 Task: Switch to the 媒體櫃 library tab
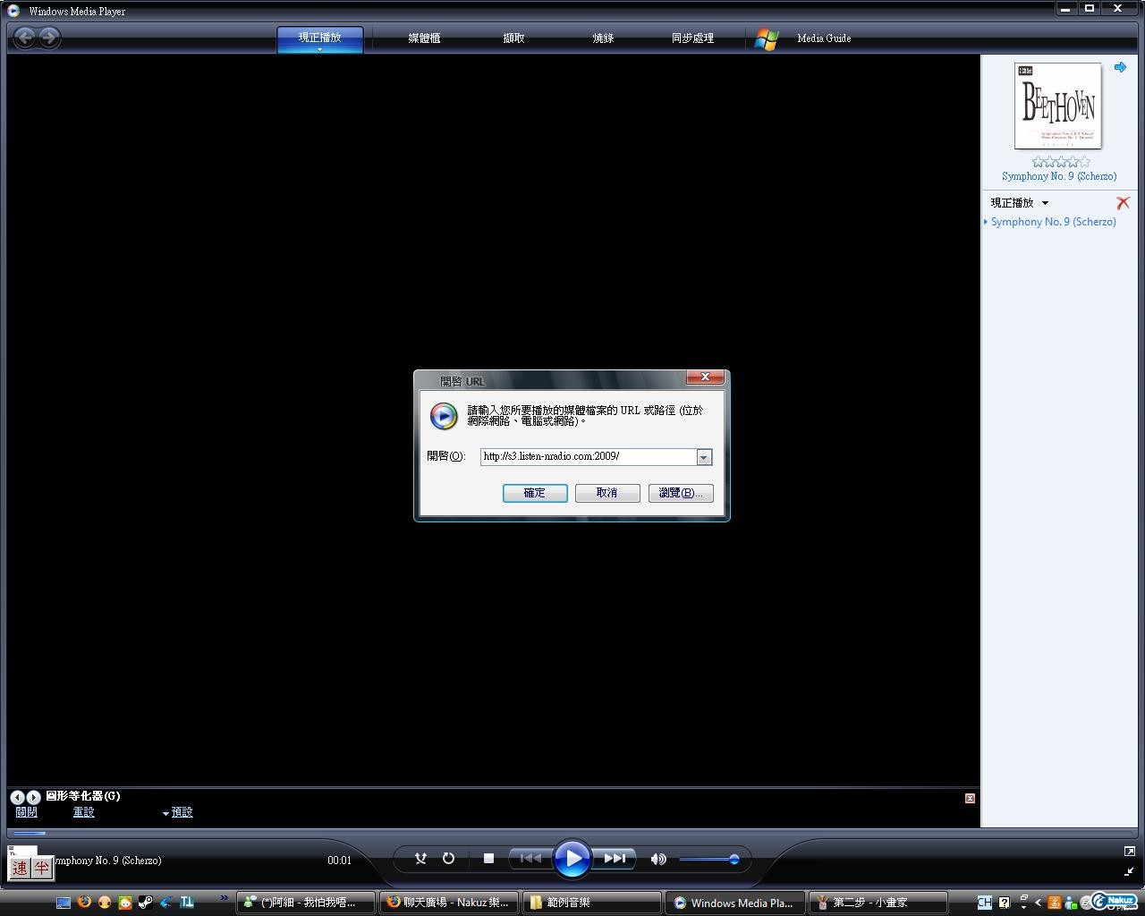click(x=424, y=38)
